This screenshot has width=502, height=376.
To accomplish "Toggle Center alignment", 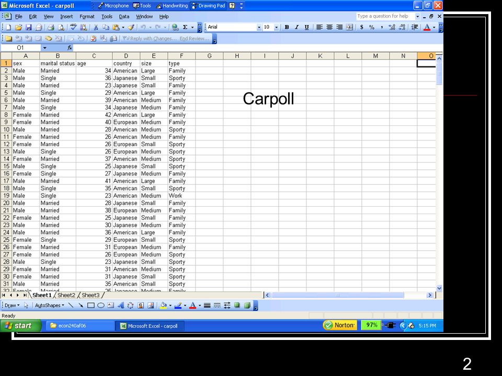I will pyautogui.click(x=329, y=28).
